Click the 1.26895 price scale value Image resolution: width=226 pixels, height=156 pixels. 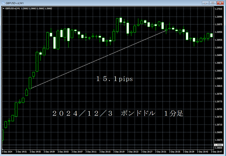(x=218, y=55)
